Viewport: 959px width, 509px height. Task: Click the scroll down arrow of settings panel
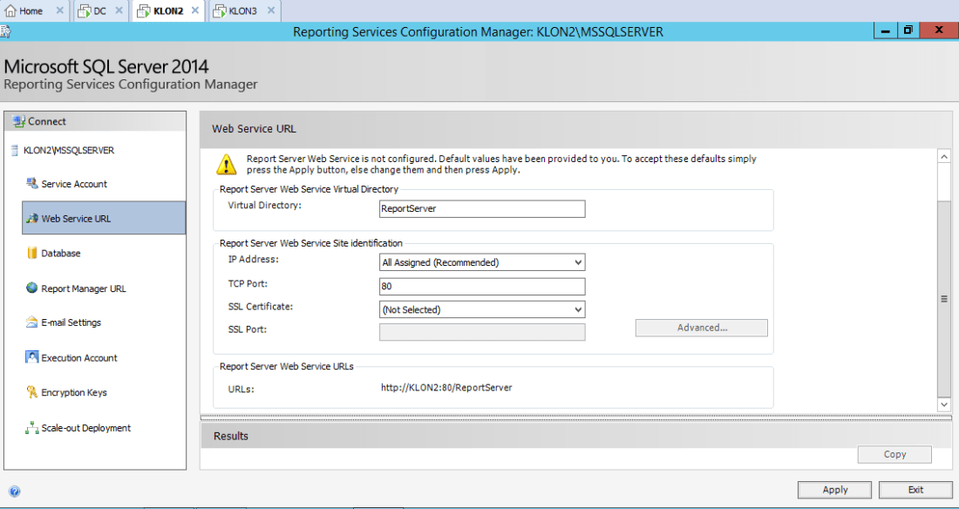click(x=943, y=404)
